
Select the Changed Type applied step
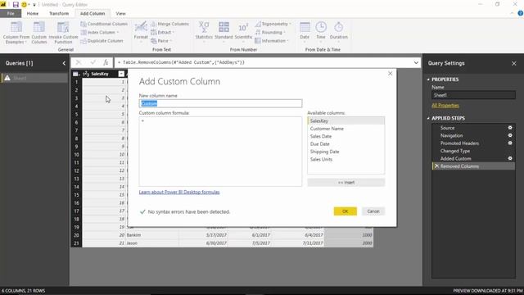pyautogui.click(x=473, y=151)
